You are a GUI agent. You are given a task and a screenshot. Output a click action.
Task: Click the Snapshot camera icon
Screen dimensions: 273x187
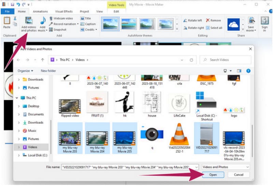[51, 30]
